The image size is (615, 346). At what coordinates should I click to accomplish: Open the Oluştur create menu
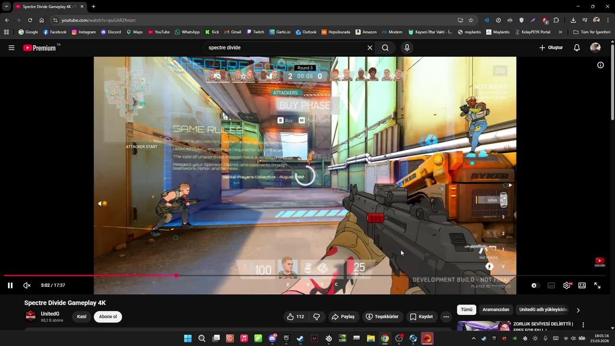[551, 48]
